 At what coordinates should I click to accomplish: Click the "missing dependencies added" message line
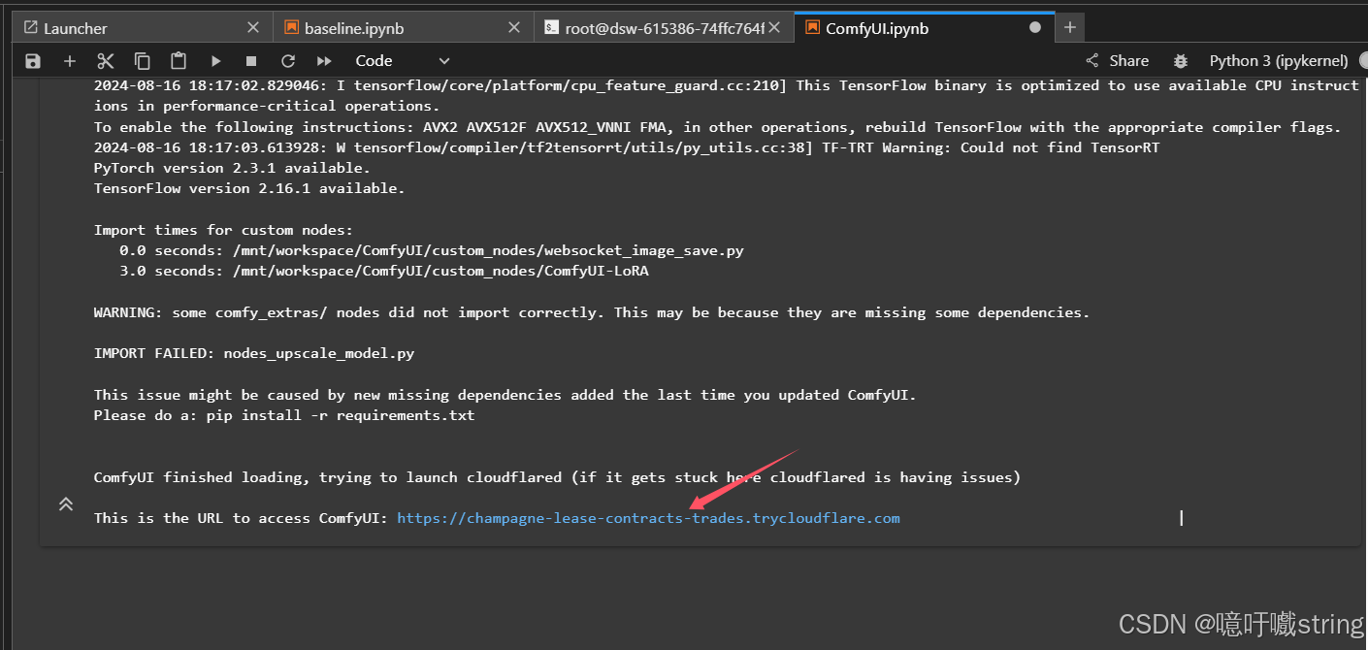click(x=505, y=395)
